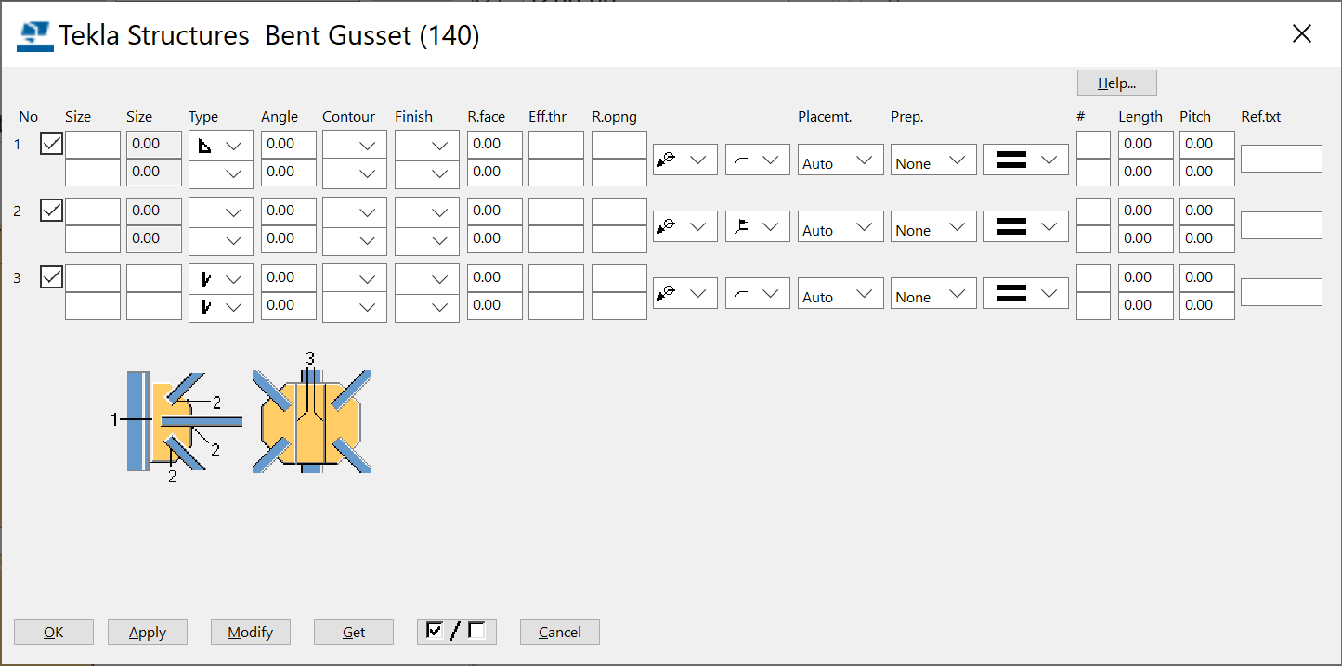Open the bolt assembly icon dropdown on row 2
Screen dimensions: 1342x666
point(1025,226)
